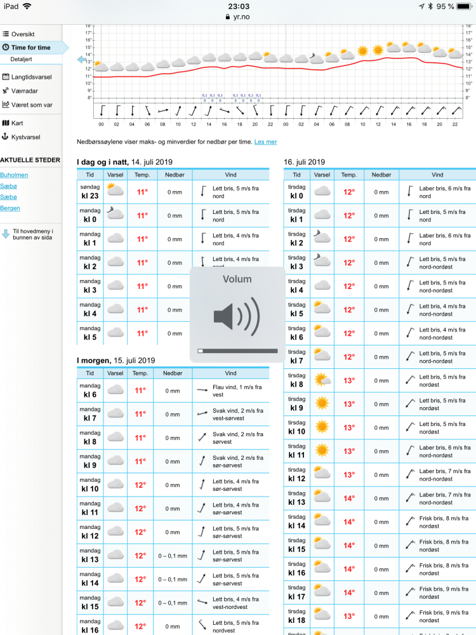
Task: Open the second Sæbø location link
Action: [8, 197]
